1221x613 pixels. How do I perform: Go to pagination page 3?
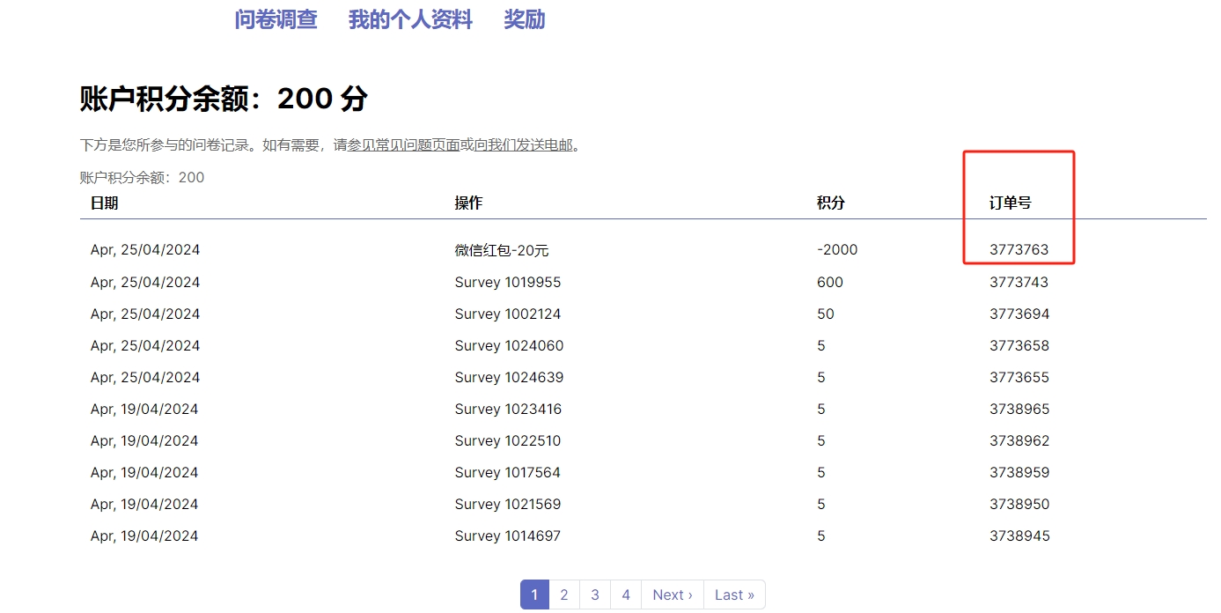pos(595,595)
